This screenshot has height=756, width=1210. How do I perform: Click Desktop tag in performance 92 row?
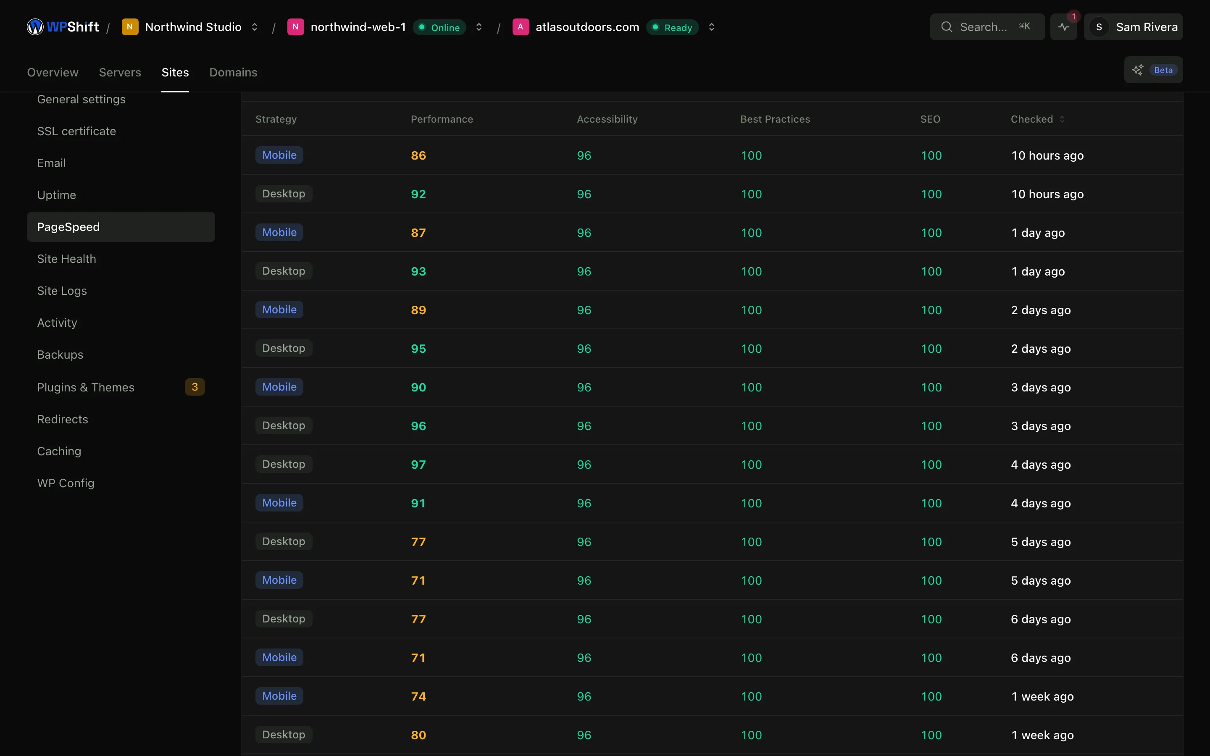(284, 194)
